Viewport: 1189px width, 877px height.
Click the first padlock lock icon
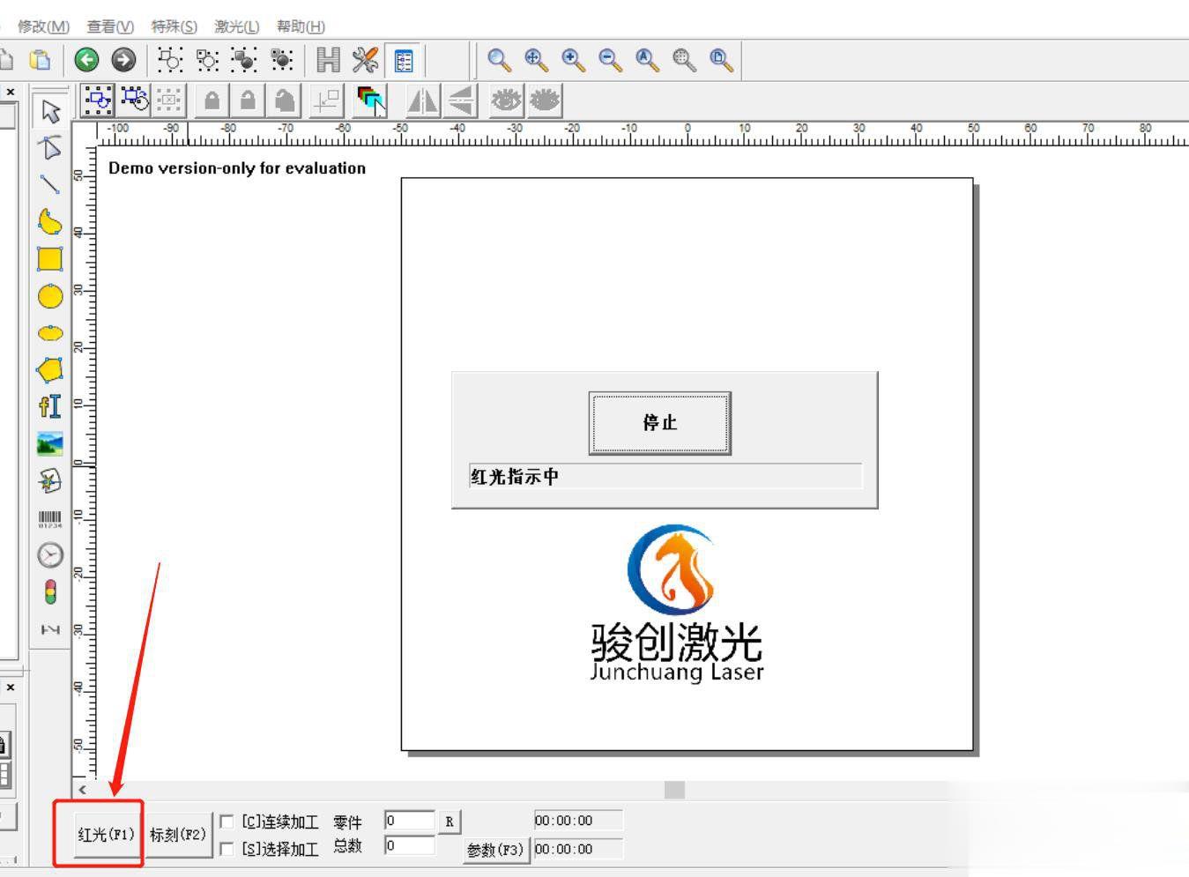212,100
